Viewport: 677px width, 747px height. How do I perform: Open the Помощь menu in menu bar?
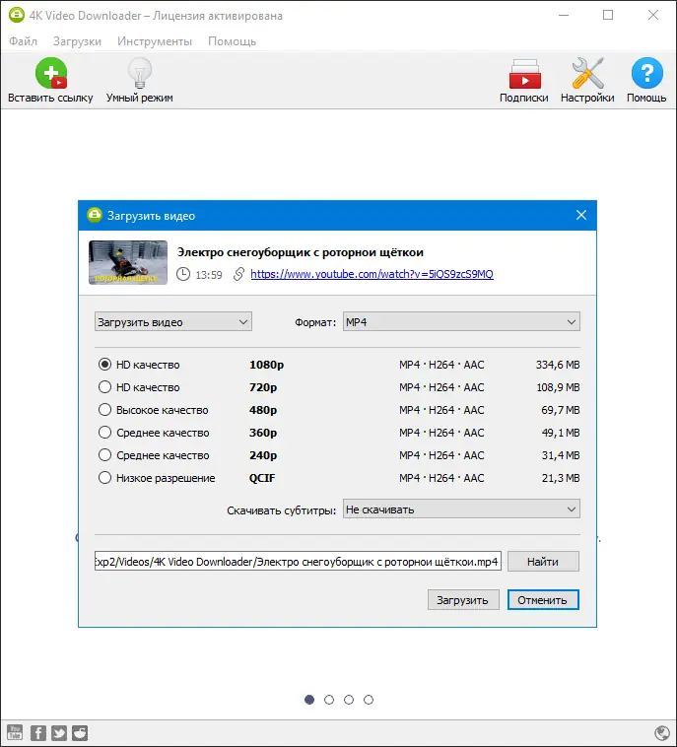(232, 41)
